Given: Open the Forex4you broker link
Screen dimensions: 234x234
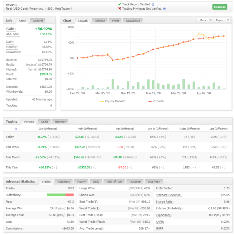Looking at the screenshot, I should pos(36,9).
